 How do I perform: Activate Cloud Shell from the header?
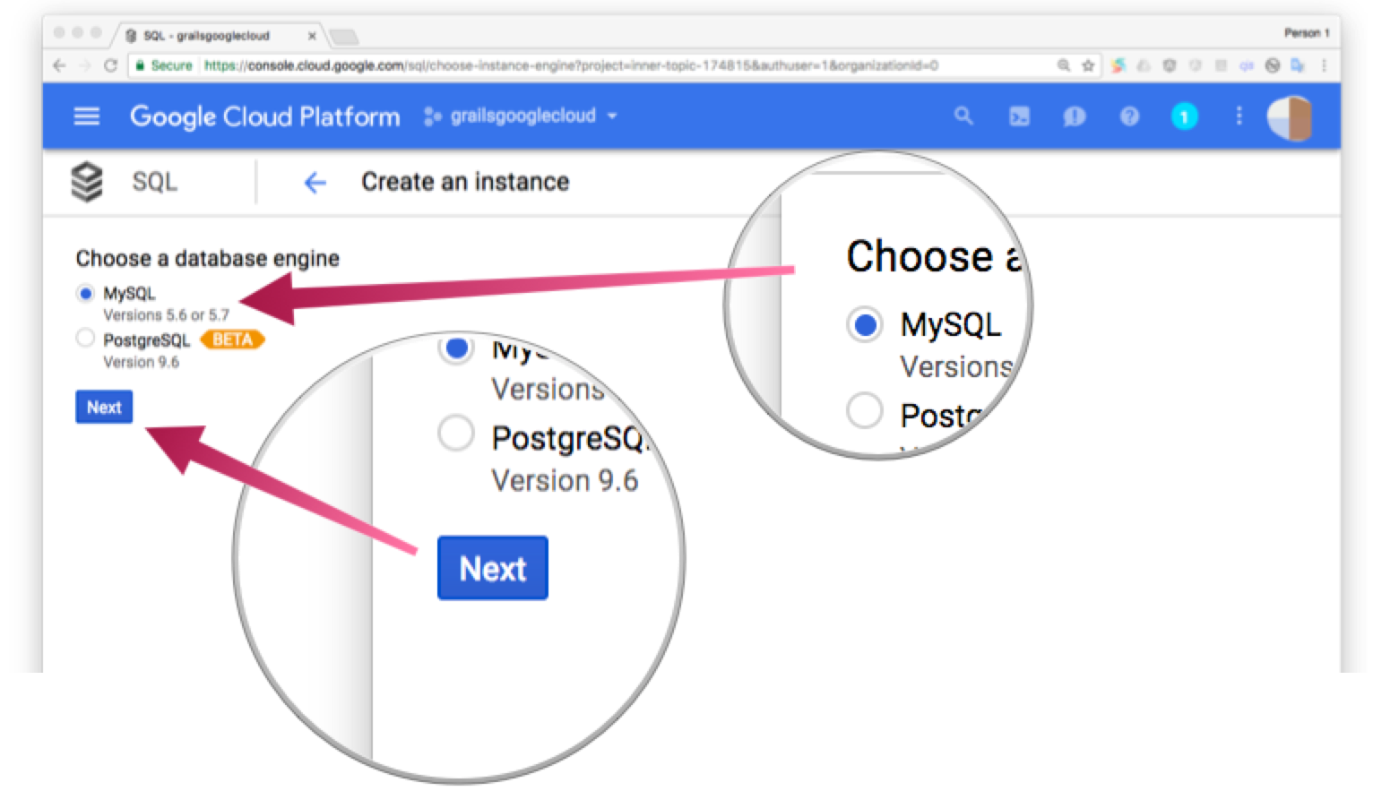click(x=1019, y=116)
